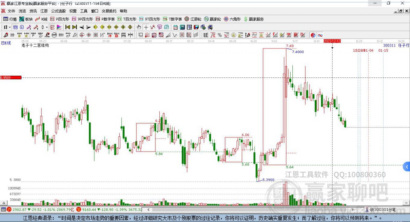Select the red target circle tool
410x222 pixels.
coord(82,35)
